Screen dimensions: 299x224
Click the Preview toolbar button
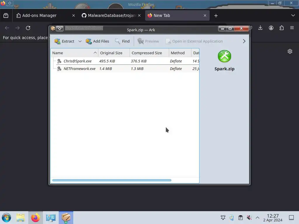click(x=148, y=41)
